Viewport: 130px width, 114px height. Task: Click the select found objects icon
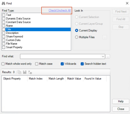[30, 72]
